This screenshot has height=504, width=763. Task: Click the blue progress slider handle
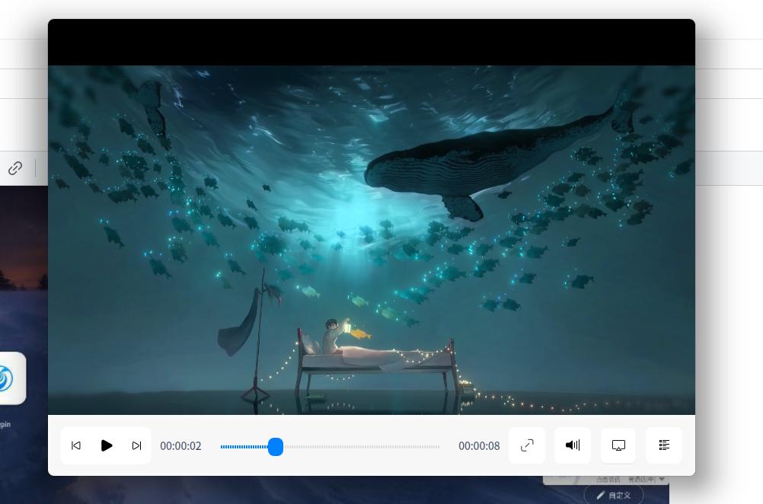click(276, 447)
